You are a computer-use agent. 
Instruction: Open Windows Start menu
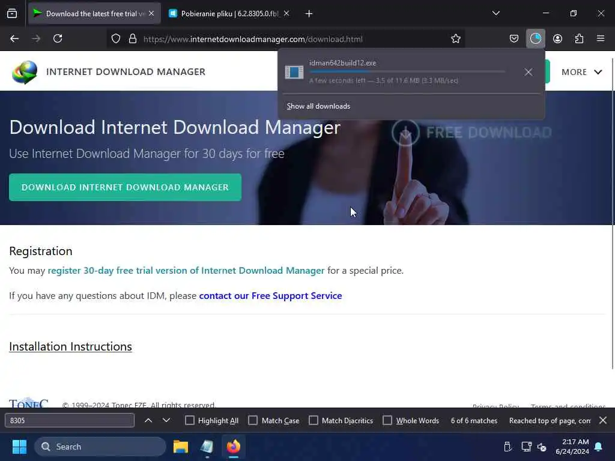pos(19,447)
